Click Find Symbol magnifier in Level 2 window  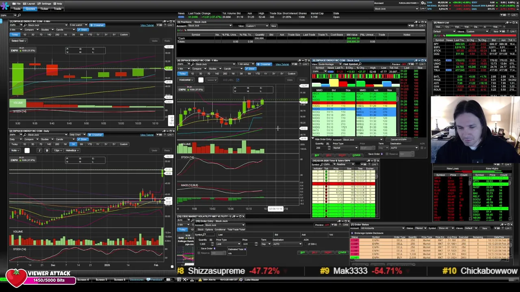360,64
